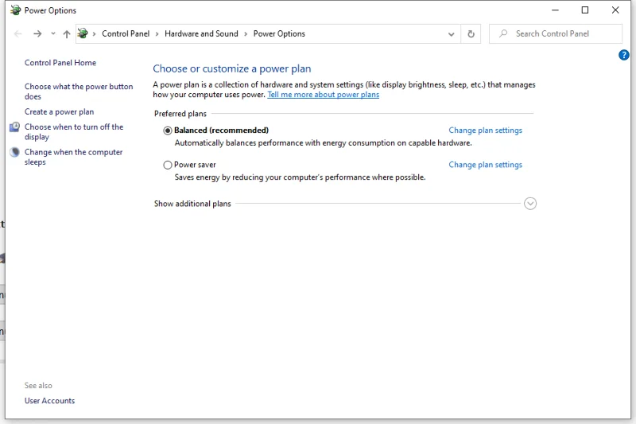Choose what the power button does
The width and height of the screenshot is (636, 424).
point(79,91)
